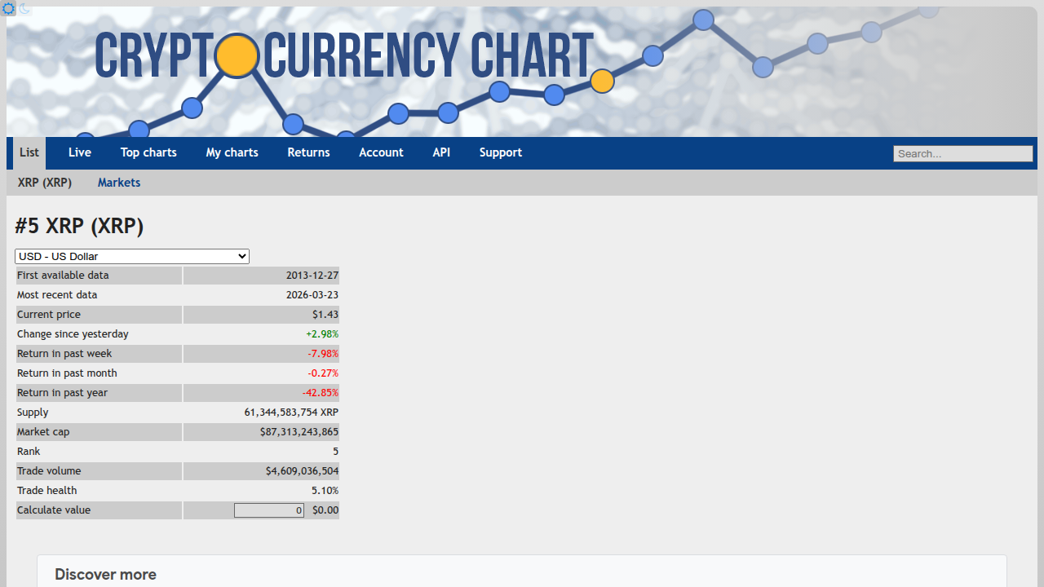The width and height of the screenshot is (1044, 587).
Task: Open the Live section
Action: [x=79, y=152]
